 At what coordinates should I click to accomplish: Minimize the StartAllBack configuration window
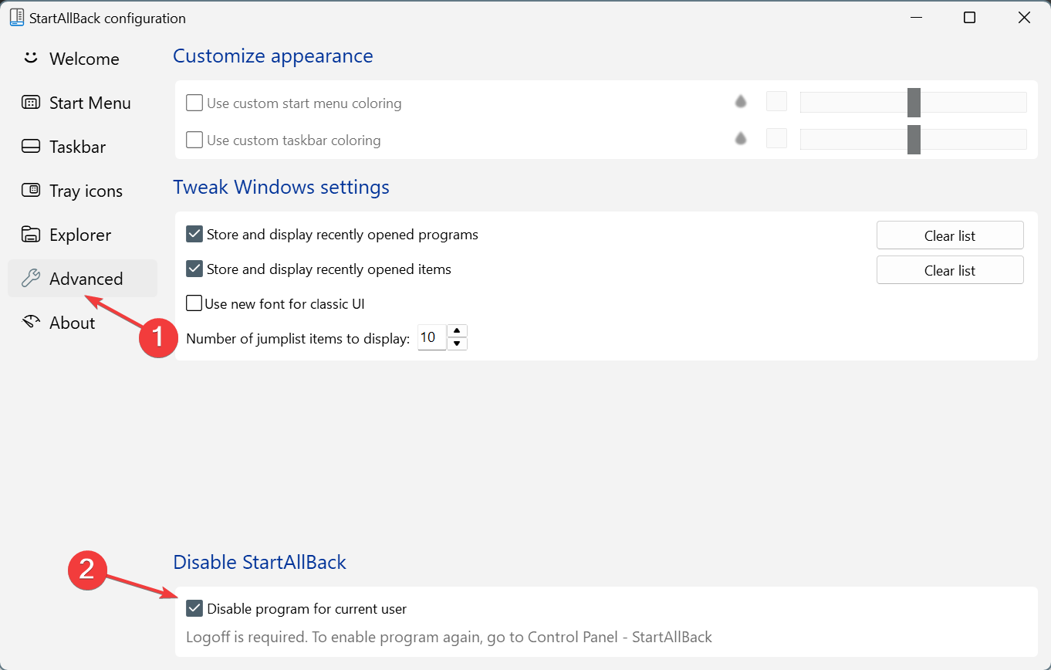click(915, 17)
